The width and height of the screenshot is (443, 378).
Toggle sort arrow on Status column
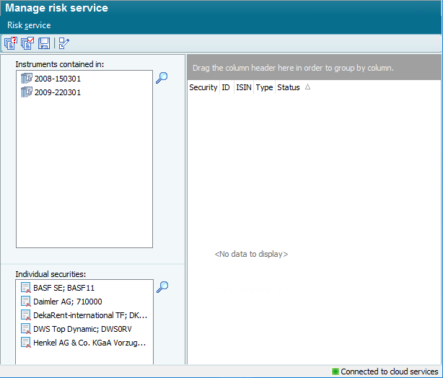tap(307, 87)
